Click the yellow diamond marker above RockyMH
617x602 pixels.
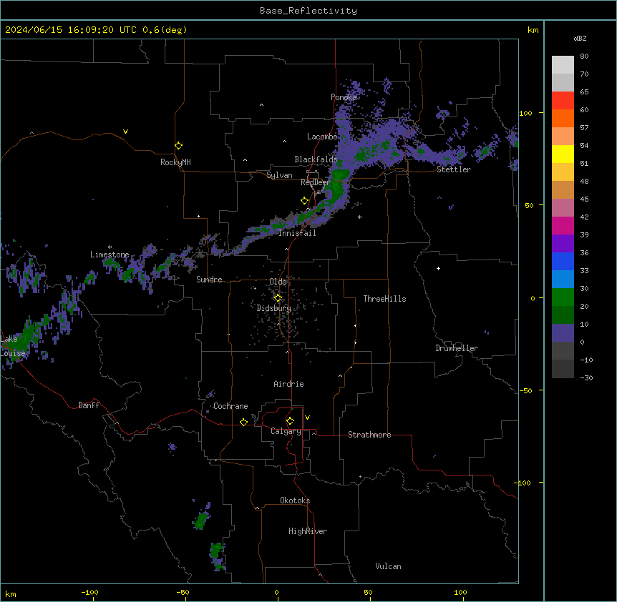tap(179, 146)
